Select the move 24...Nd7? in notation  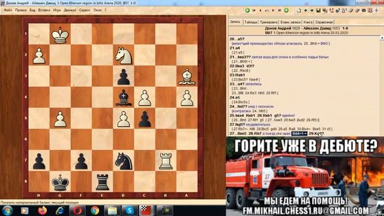point(238,107)
